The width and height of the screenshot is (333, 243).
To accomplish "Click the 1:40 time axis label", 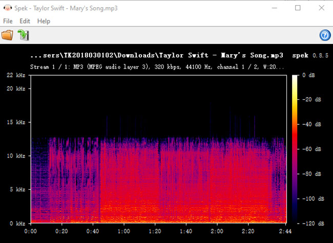I will click(186, 231).
